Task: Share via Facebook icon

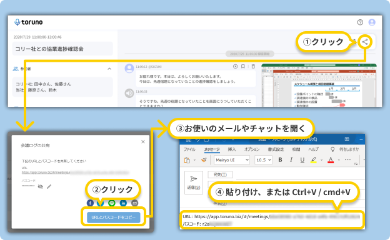Action: point(90,203)
